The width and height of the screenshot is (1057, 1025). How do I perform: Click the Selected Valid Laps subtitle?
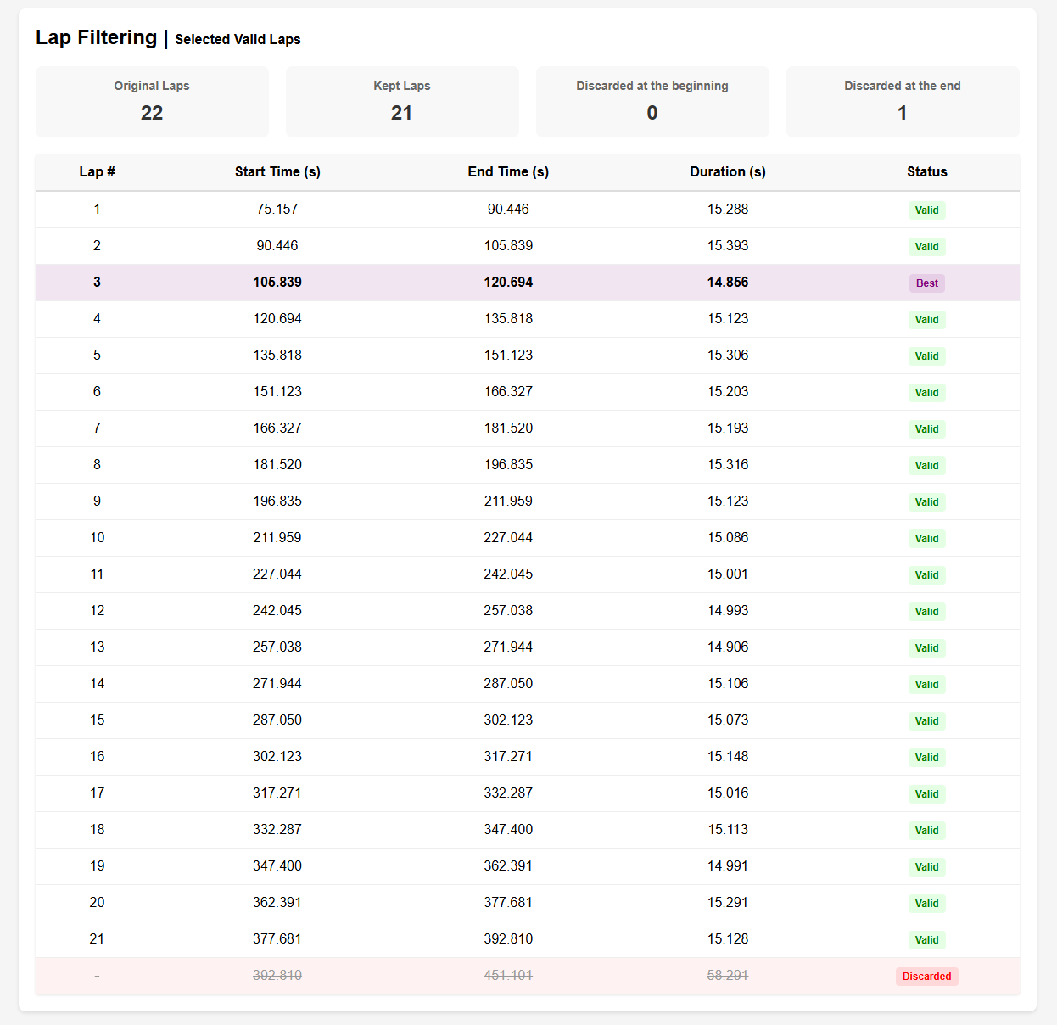pos(238,39)
